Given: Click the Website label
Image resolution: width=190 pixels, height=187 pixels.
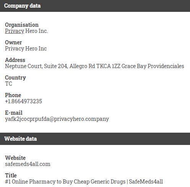Looking at the screenshot, I should 15,158.
